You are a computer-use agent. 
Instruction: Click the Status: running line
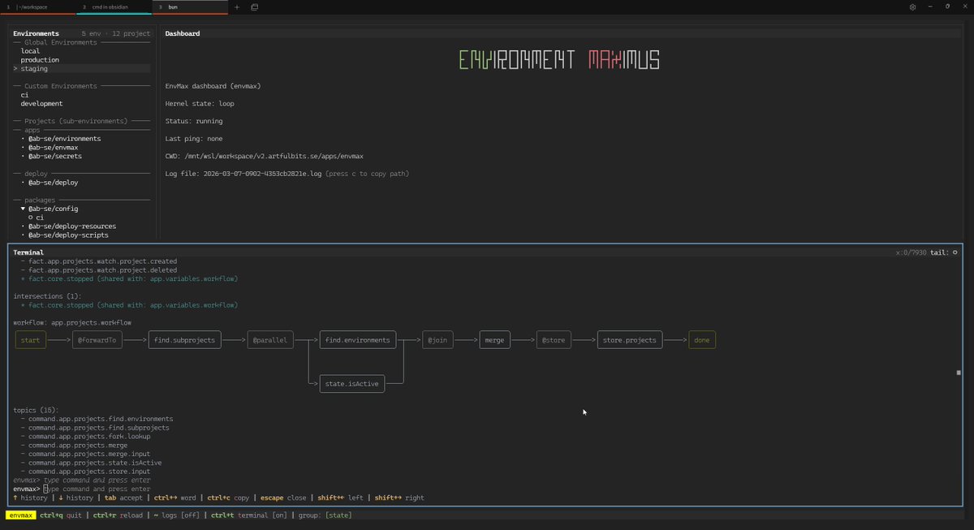pos(193,121)
